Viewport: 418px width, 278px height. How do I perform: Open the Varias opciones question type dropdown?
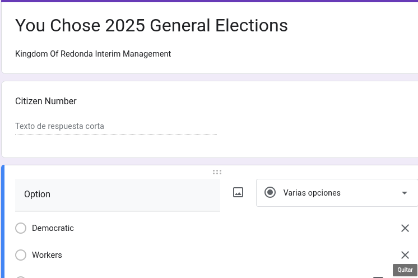(336, 193)
